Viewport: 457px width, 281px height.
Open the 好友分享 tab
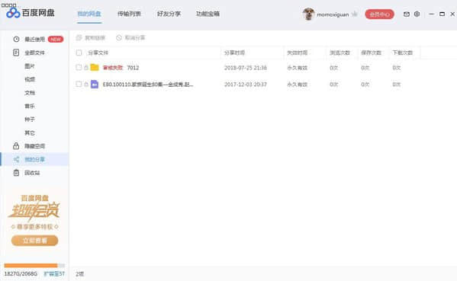pos(169,14)
